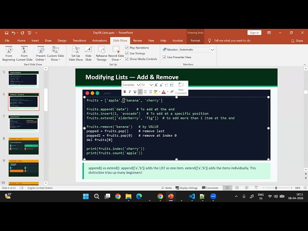308x231 pixels.
Task: Open Monitor Automatic dropdown
Action: point(212,50)
